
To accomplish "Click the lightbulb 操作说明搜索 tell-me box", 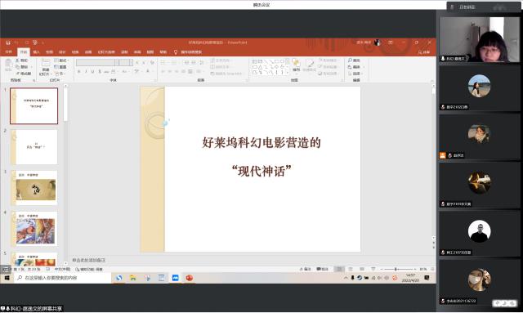I will click(x=188, y=52).
